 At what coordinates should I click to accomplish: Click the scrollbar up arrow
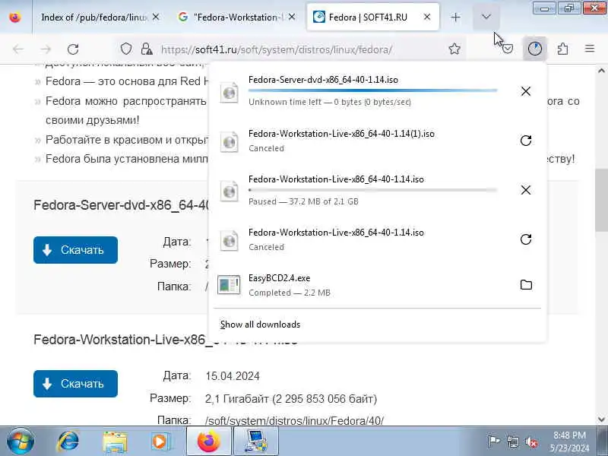601,71
